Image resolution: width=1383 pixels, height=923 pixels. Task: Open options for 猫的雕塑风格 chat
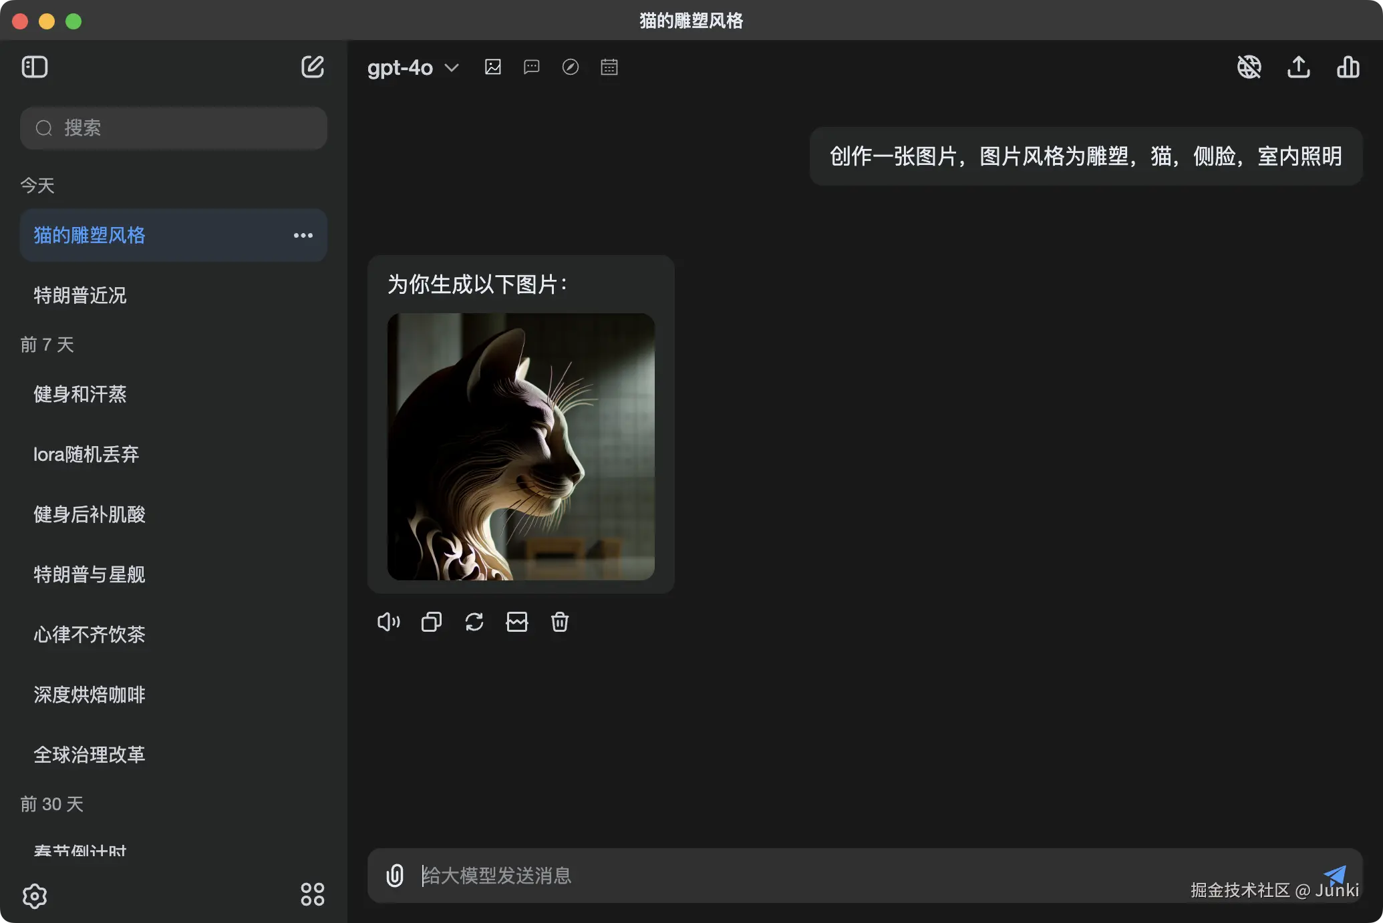click(x=303, y=235)
